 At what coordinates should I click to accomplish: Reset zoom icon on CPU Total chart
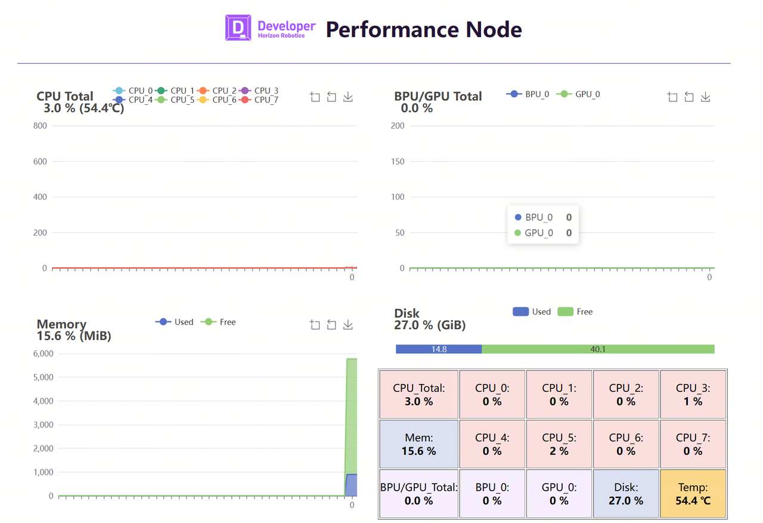[331, 97]
